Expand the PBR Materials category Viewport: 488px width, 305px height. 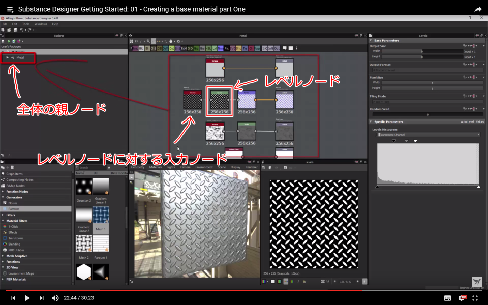coord(3,279)
